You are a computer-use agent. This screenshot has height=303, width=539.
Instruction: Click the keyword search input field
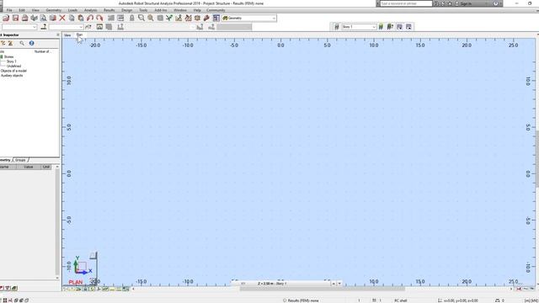click(x=406, y=3)
